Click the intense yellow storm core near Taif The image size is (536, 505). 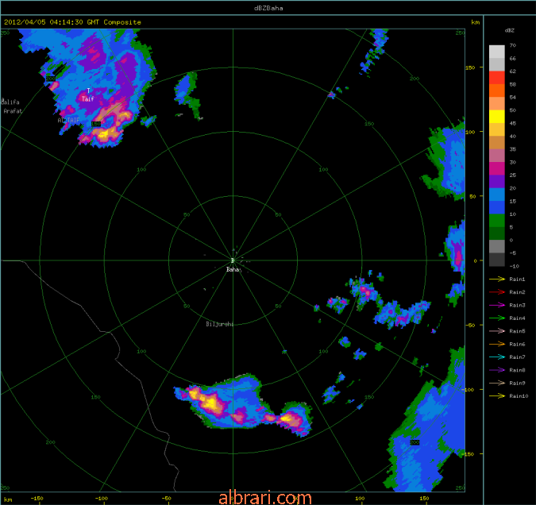(106, 133)
